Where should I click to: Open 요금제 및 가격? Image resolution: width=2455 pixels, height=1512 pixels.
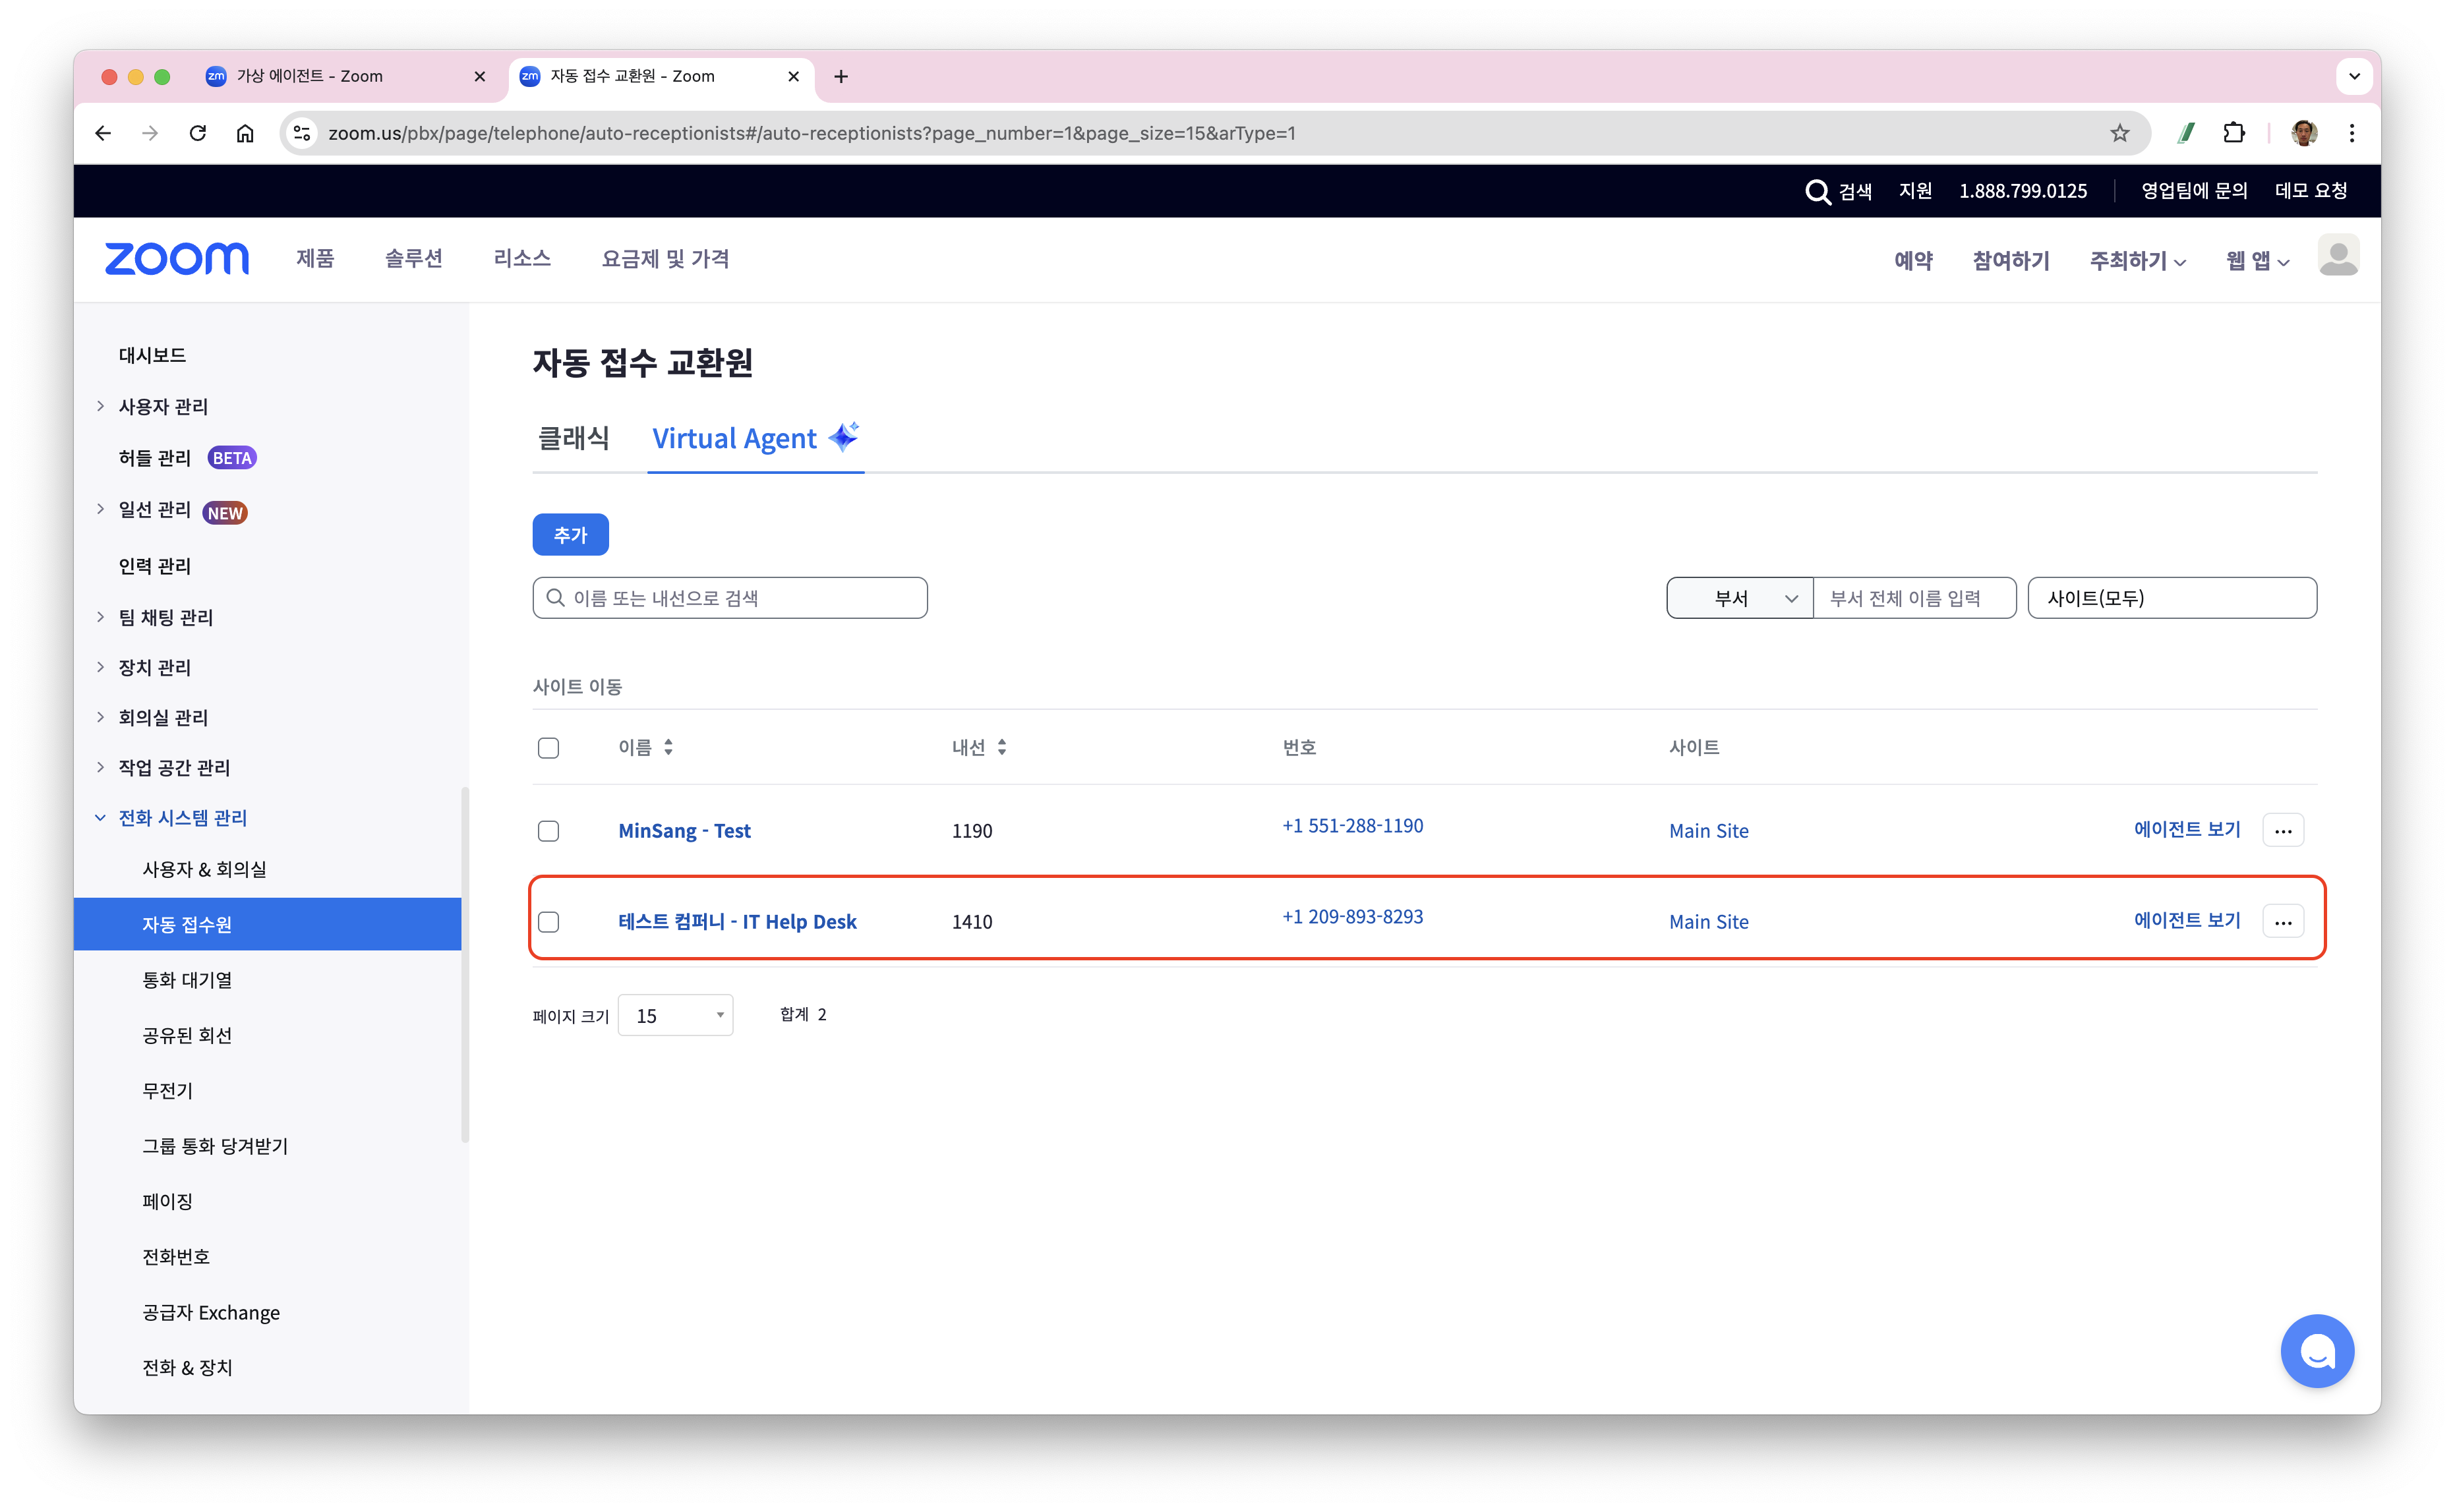tap(665, 258)
